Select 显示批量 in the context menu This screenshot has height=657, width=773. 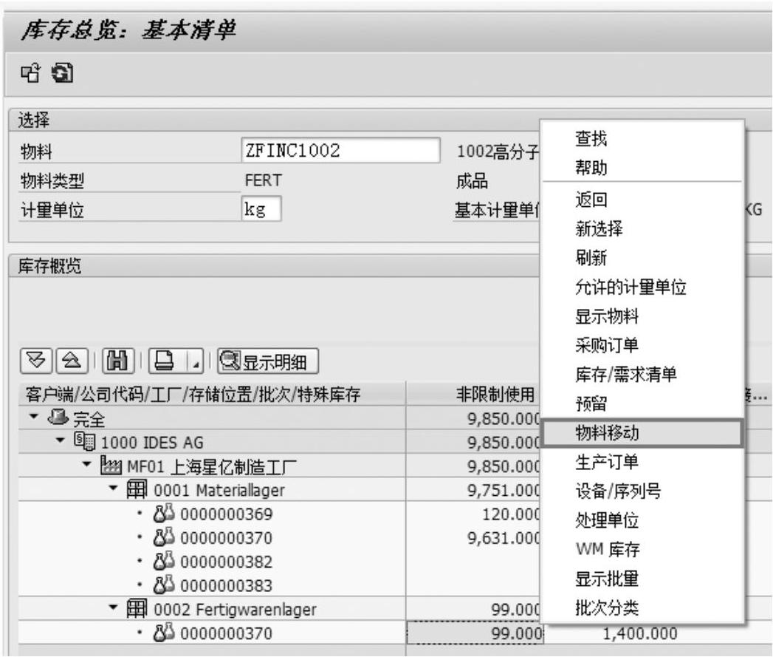(607, 579)
